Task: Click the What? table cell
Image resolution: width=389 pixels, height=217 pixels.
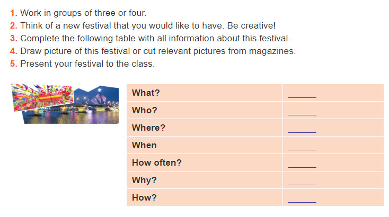Action: pyautogui.click(x=205, y=93)
